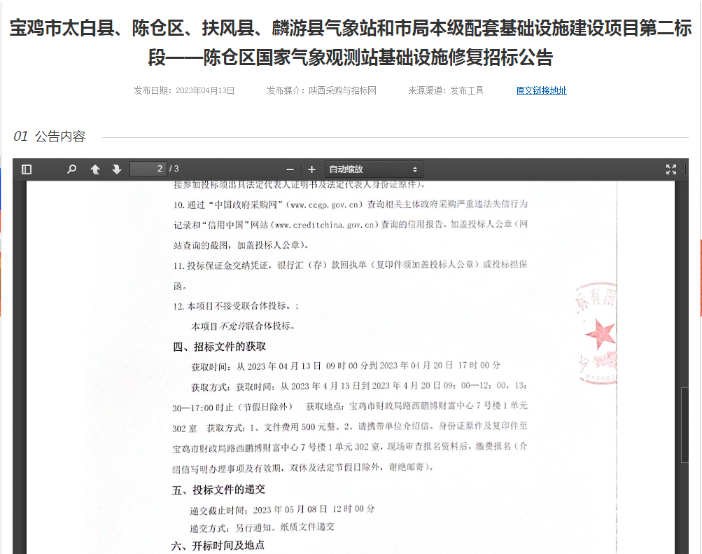
Task: Click the 公告内容 section heading
Action: [x=60, y=137]
